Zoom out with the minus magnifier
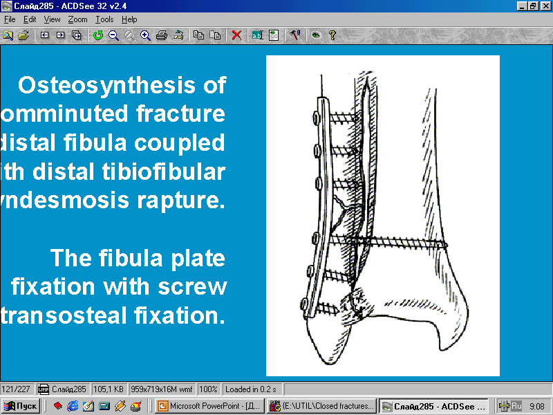The width and height of the screenshot is (553, 415). point(113,35)
